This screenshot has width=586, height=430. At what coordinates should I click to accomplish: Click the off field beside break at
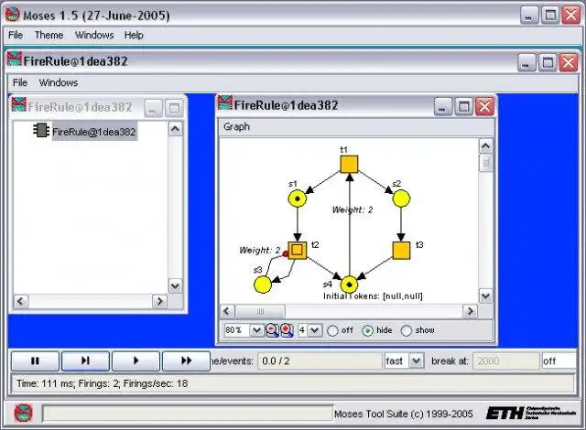pos(559,361)
